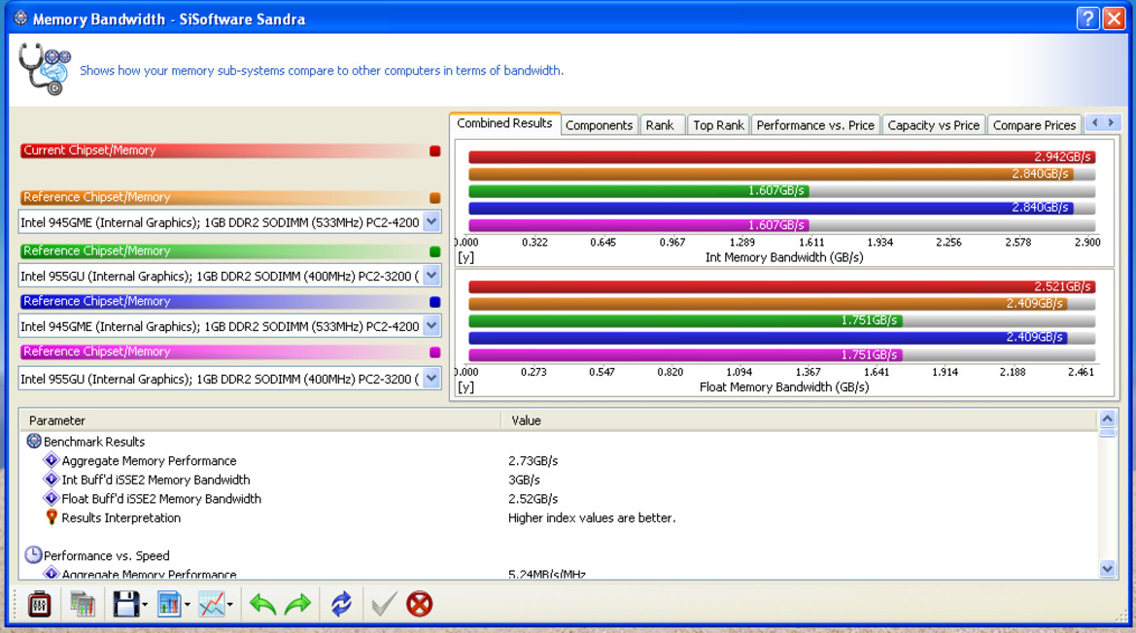Open the bar chart icon's dropdown arrow
The height and width of the screenshot is (633, 1136).
point(188,605)
